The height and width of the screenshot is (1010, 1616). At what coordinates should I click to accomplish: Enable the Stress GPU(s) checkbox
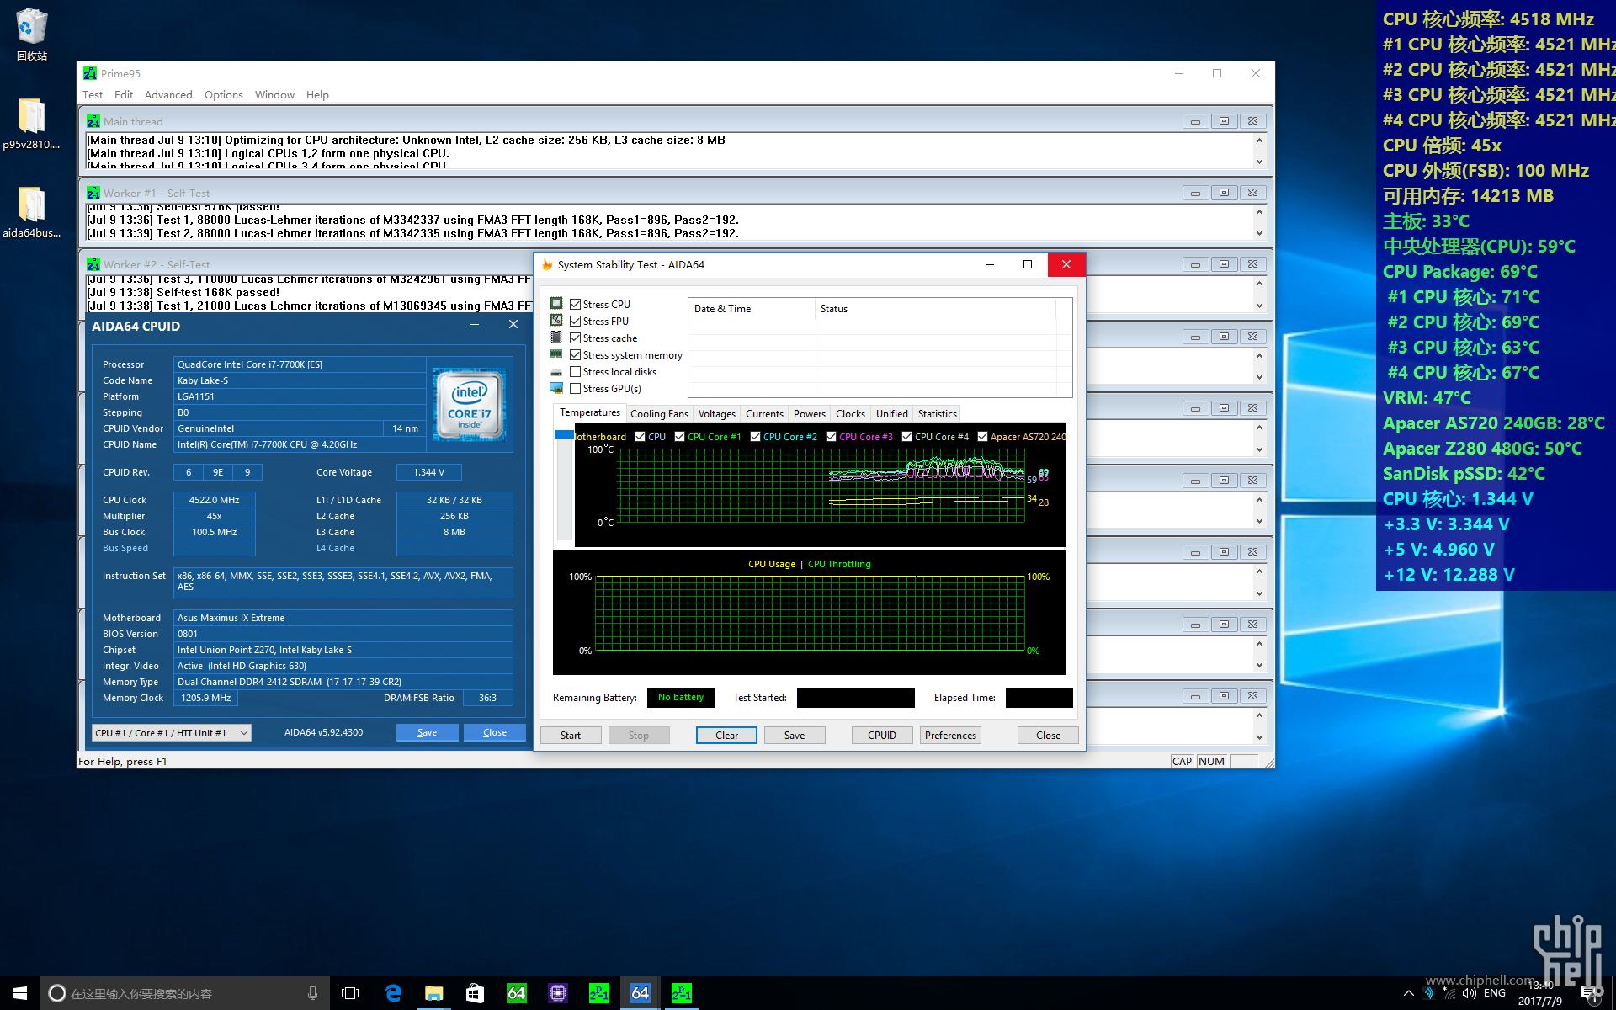(x=576, y=388)
